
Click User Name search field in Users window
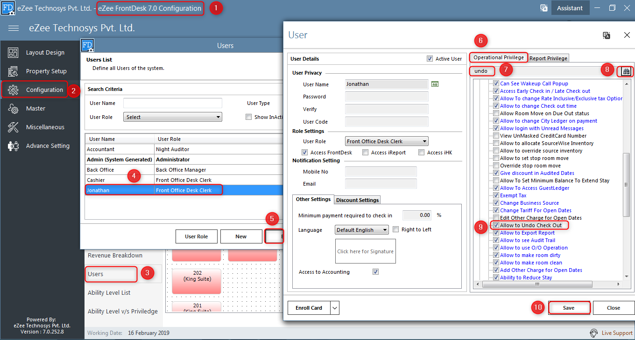click(x=173, y=103)
